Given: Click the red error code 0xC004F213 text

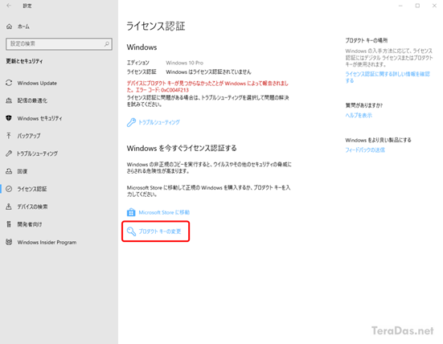Looking at the screenshot, I should pos(174,90).
